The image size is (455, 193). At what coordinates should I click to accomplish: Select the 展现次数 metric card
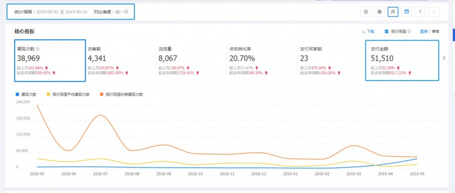[50, 61]
